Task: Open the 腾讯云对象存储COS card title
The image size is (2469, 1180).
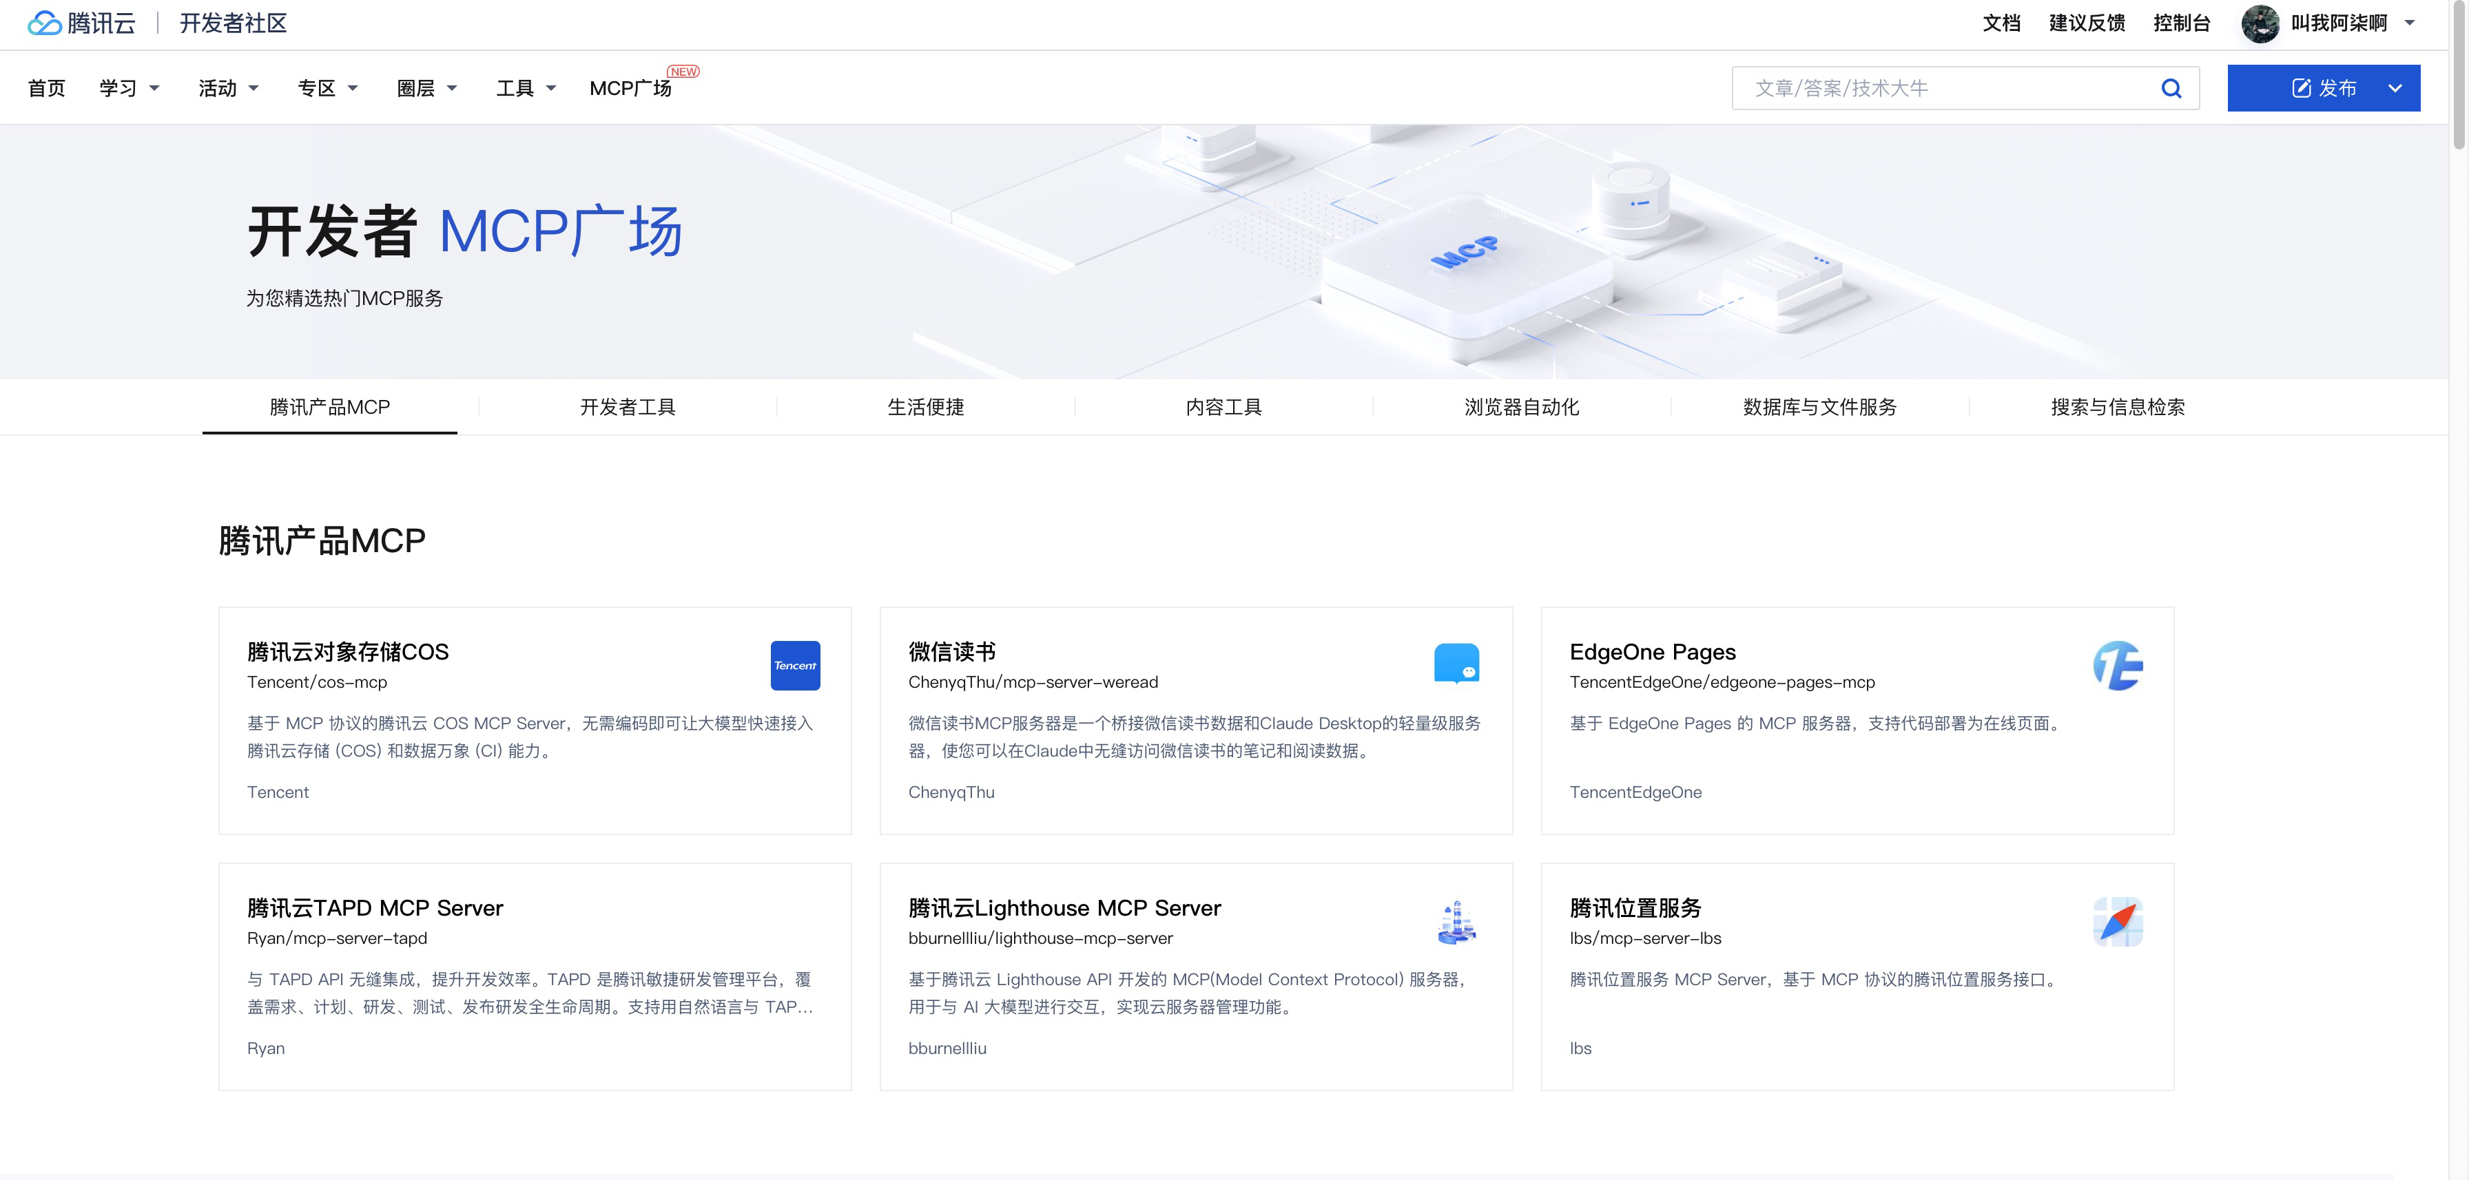Action: 348,652
